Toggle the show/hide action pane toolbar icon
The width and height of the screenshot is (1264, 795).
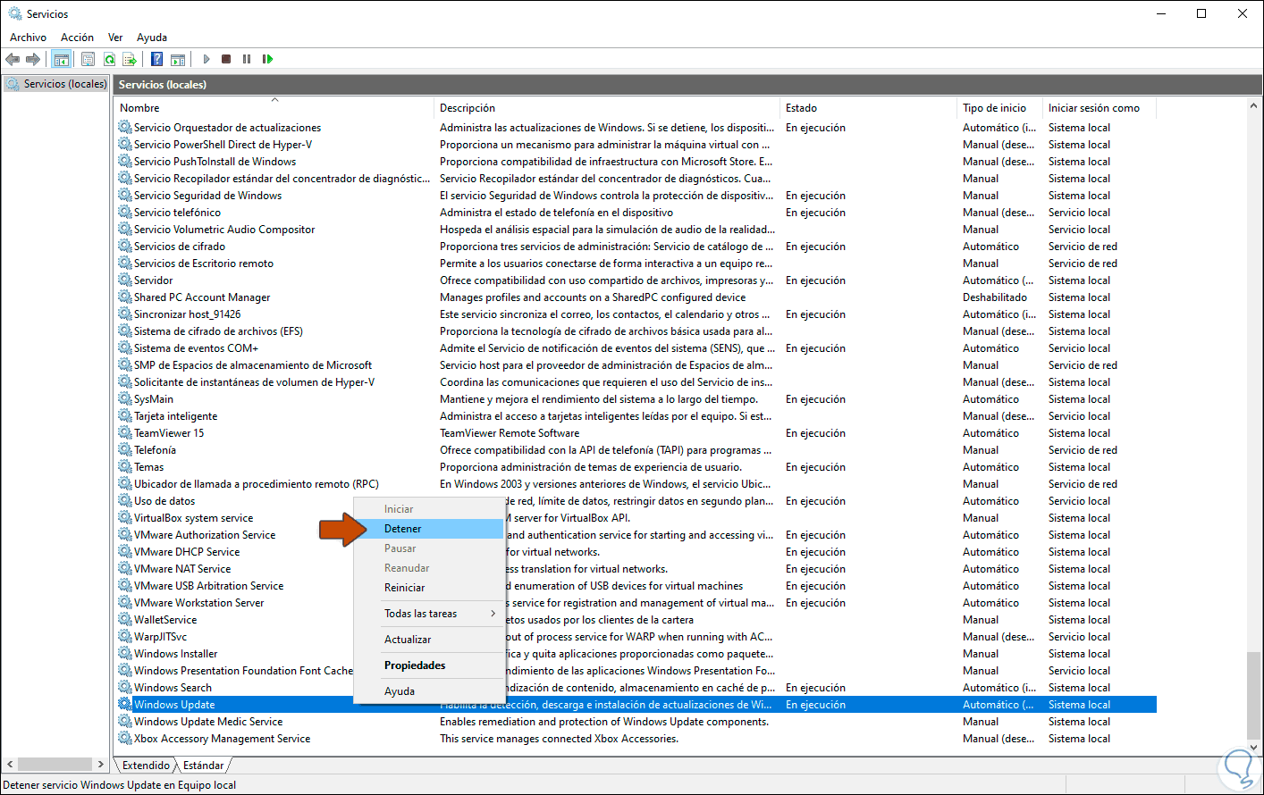[x=178, y=59]
